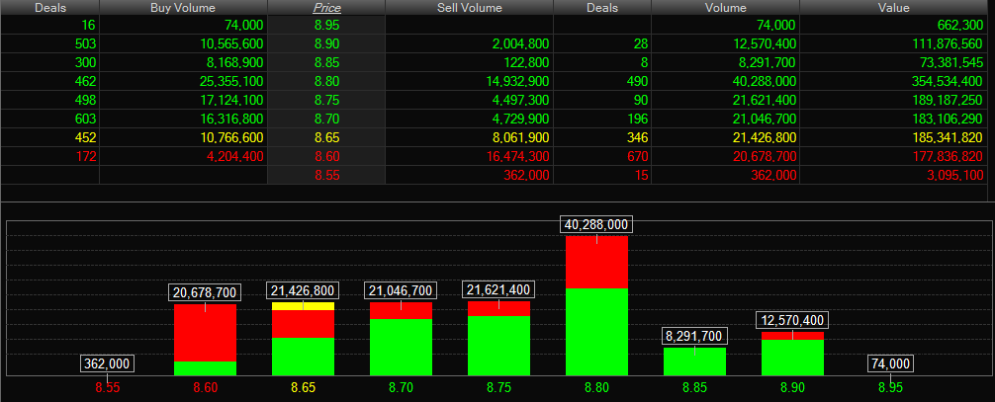This screenshot has width=995, height=402.
Task: Click the 20,678,700 chart bar label
Action: 205,292
